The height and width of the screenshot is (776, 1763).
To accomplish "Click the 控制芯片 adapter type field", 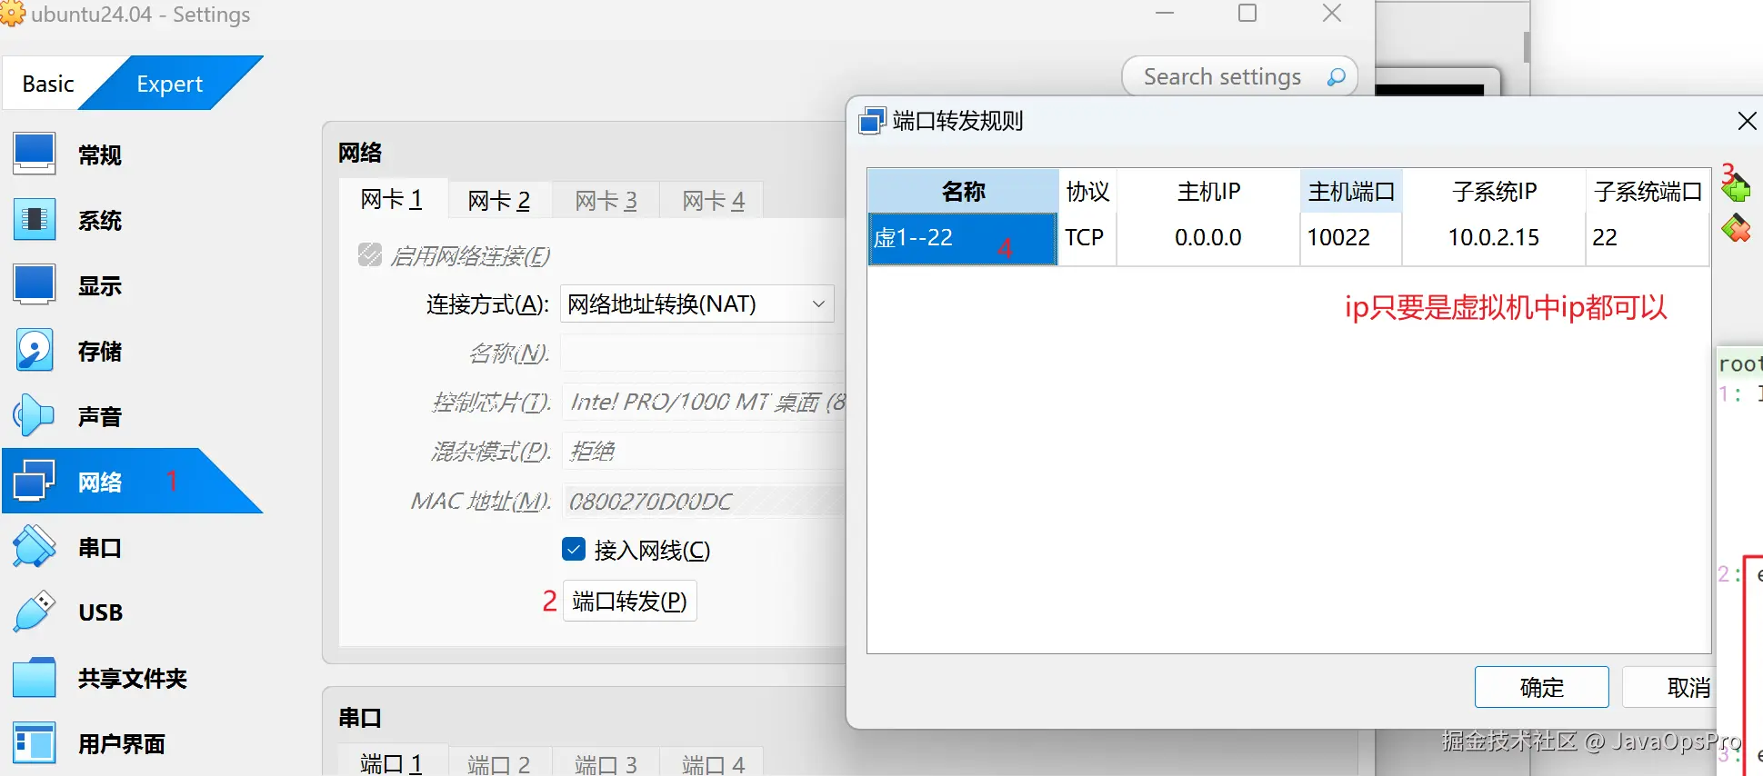I will (x=704, y=402).
